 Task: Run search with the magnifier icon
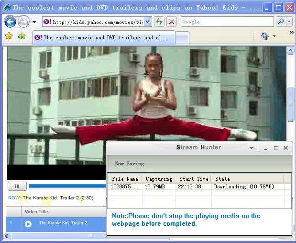tap(281, 22)
